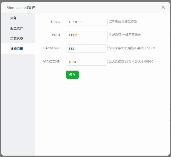Image resolution: width=171 pixels, height=157 pixels.
Task: Click the 最大连接数 hint beside MAXCONN
Action: click(131, 61)
